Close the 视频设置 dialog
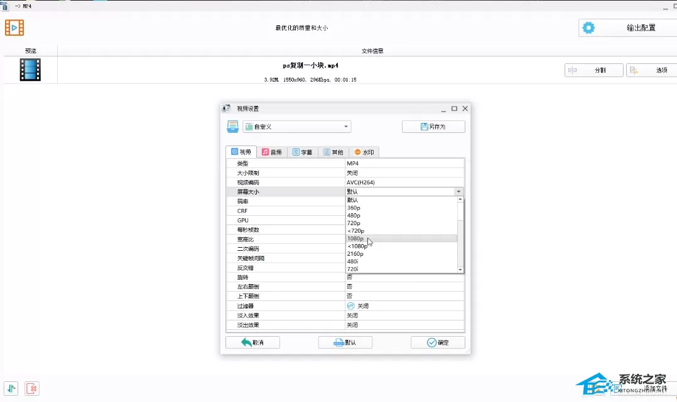 click(x=465, y=108)
